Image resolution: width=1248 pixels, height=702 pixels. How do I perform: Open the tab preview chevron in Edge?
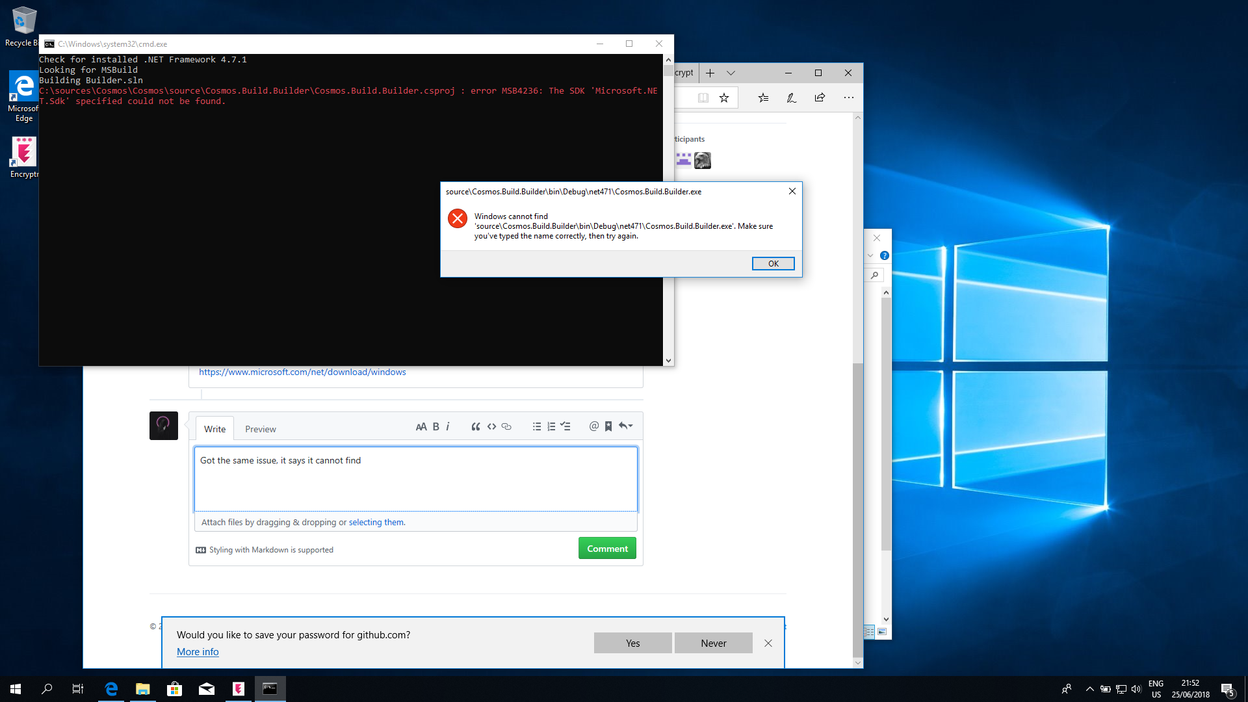(731, 73)
